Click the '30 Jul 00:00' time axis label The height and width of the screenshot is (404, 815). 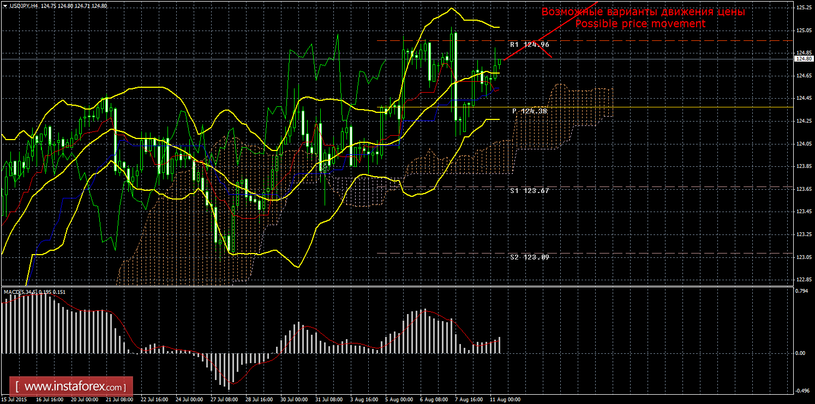[x=294, y=400]
